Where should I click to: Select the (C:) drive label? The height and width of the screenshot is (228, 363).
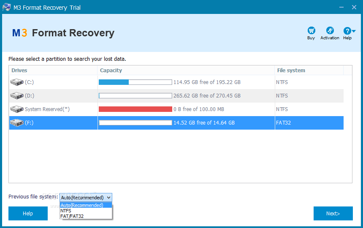pos(30,82)
